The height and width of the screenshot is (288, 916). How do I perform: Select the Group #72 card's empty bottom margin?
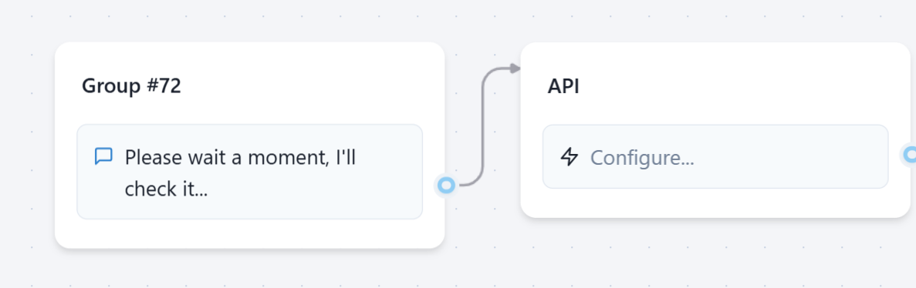click(249, 233)
